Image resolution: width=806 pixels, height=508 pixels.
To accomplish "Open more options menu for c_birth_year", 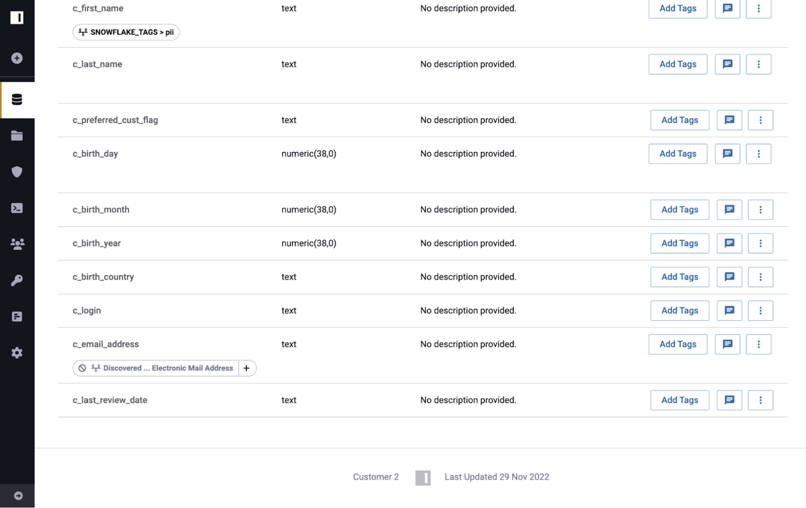I will pyautogui.click(x=760, y=244).
